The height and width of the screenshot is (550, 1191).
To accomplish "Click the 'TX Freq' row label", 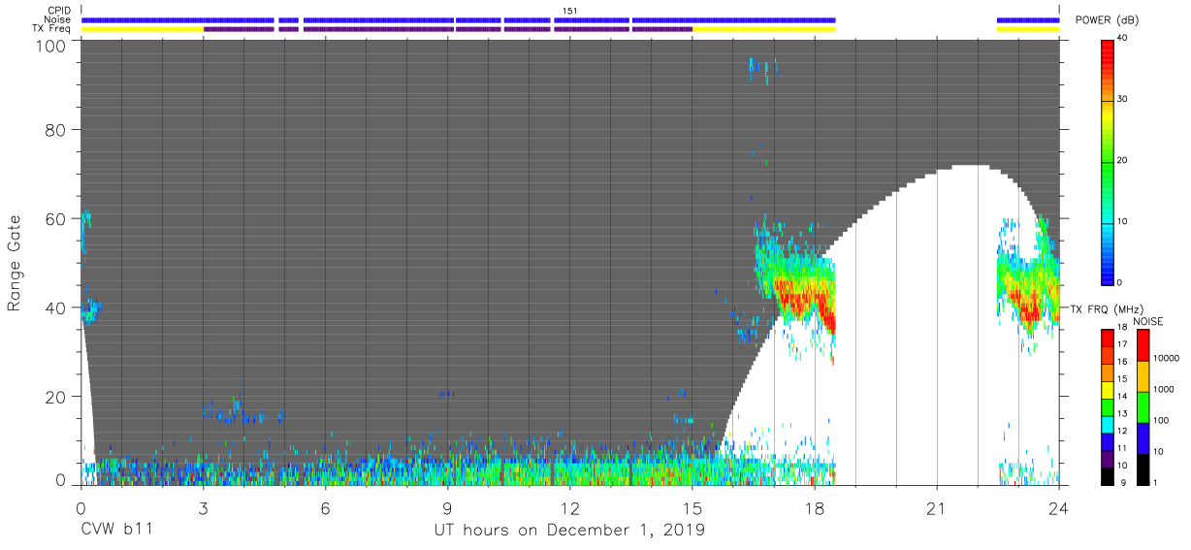I will pos(52,28).
